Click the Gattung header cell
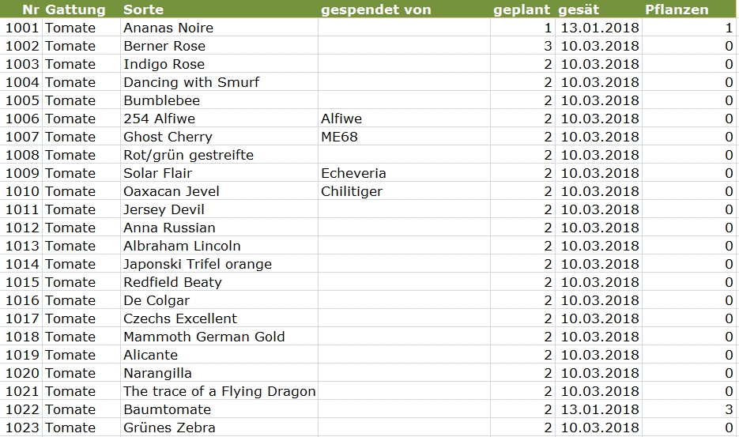The width and height of the screenshot is (739, 437). [81, 9]
